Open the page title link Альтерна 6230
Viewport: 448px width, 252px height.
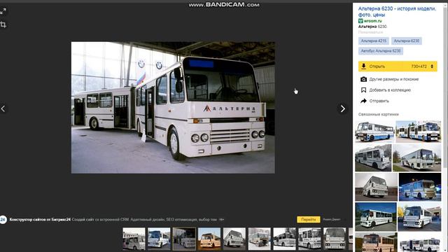[x=397, y=11]
